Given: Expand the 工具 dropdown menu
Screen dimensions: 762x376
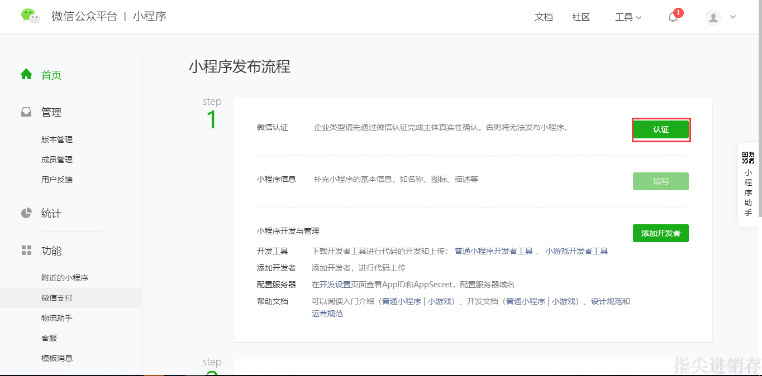Looking at the screenshot, I should click(628, 17).
